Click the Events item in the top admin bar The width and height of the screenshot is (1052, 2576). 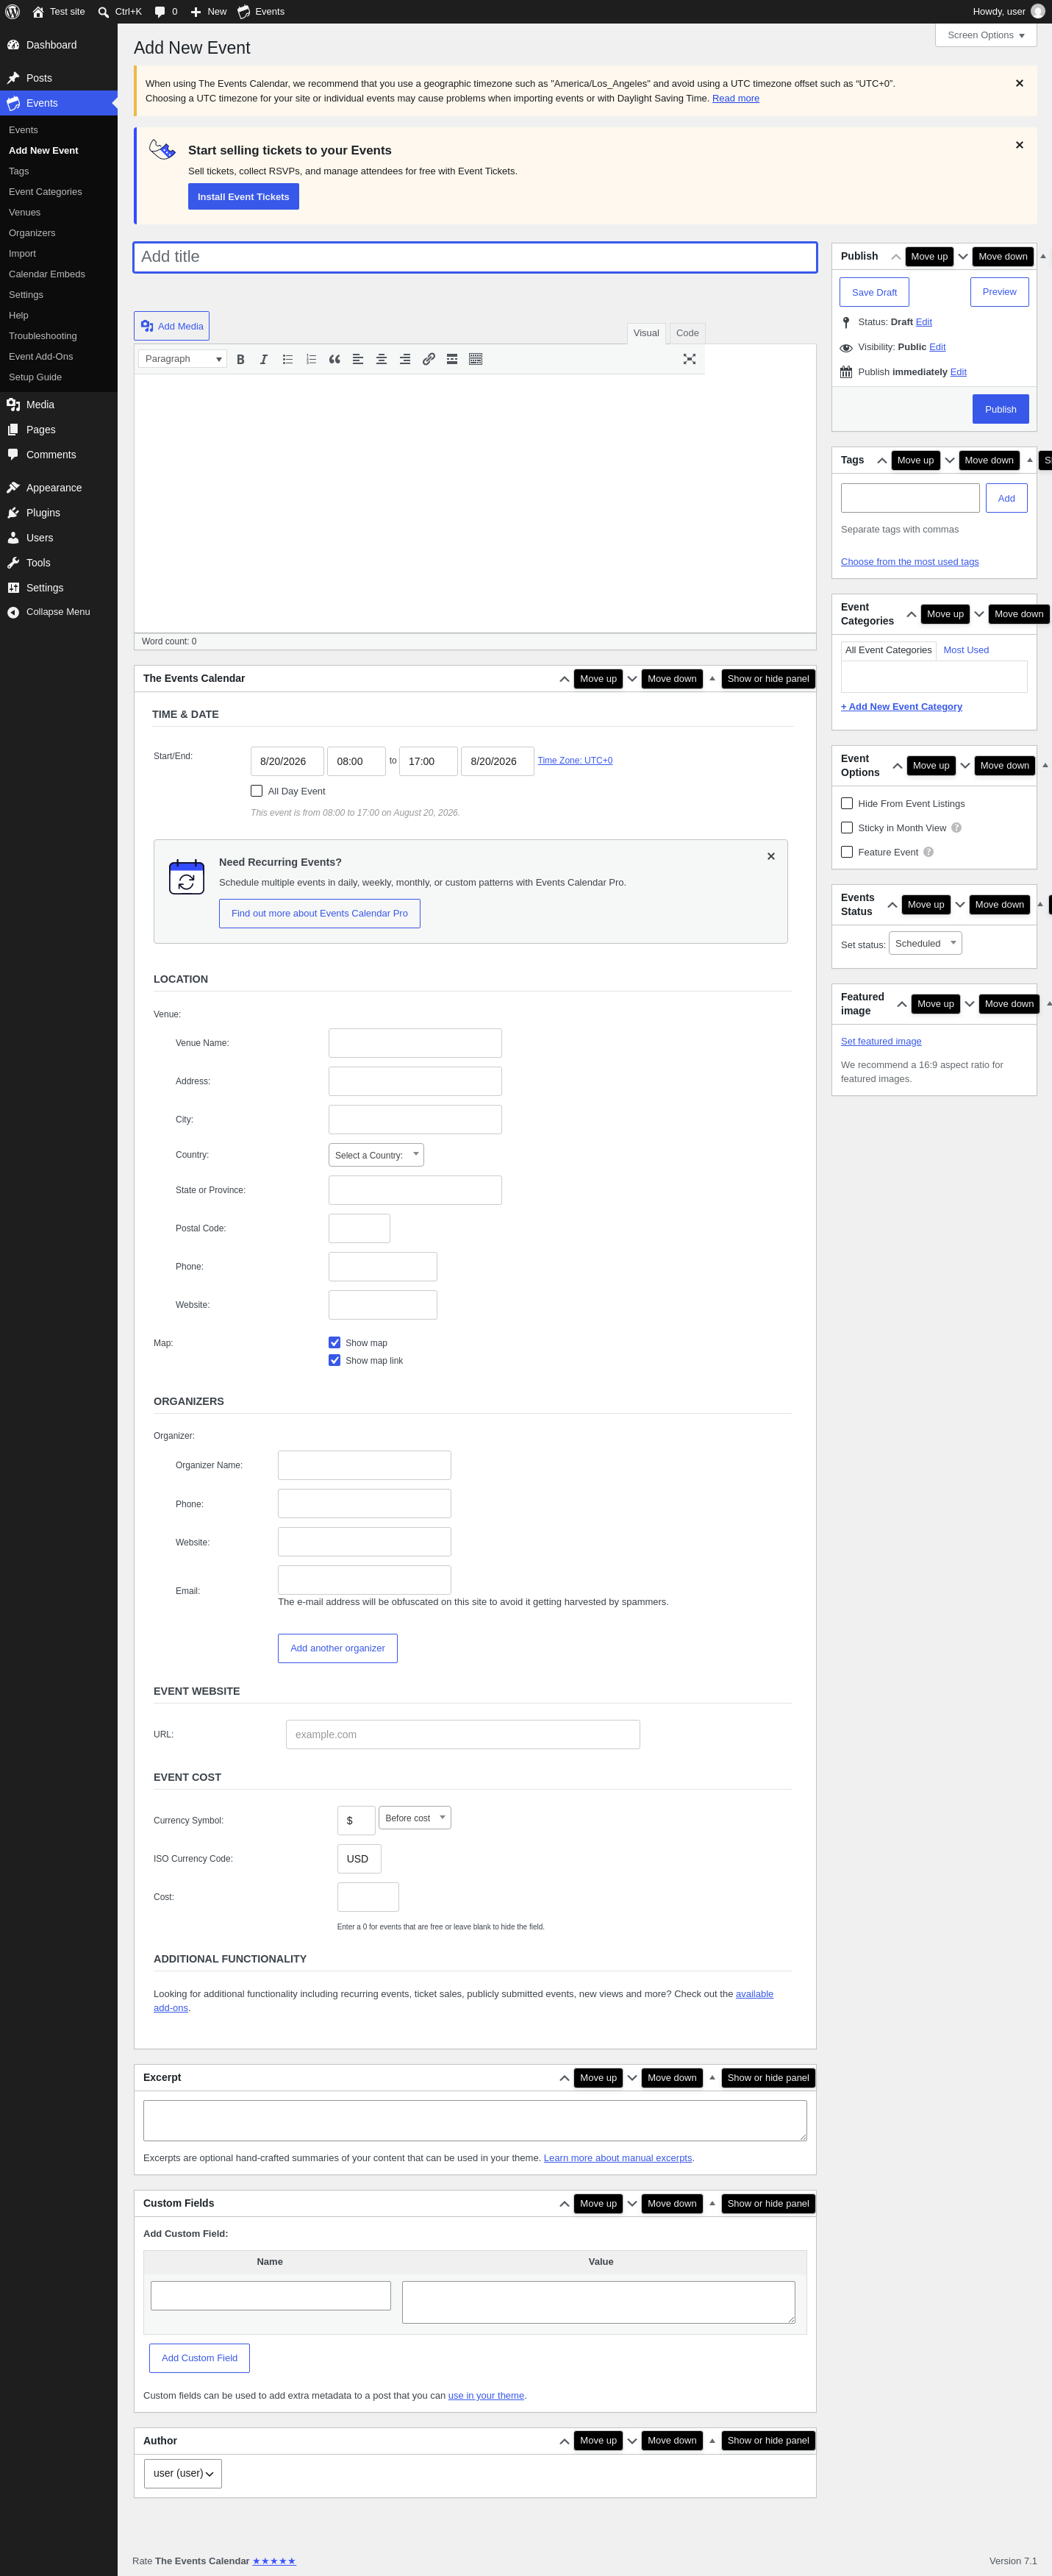tap(261, 12)
